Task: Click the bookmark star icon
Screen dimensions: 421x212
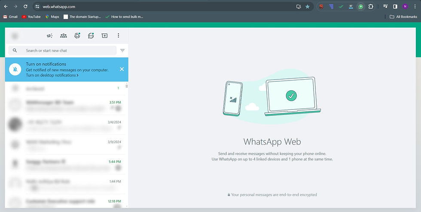Action: (308, 6)
